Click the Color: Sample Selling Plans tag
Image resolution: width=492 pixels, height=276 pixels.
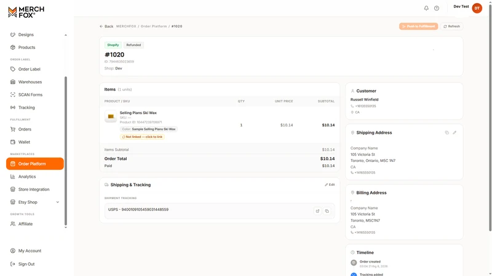click(149, 129)
